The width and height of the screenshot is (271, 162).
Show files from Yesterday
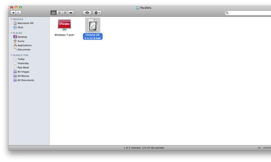coord(21,63)
